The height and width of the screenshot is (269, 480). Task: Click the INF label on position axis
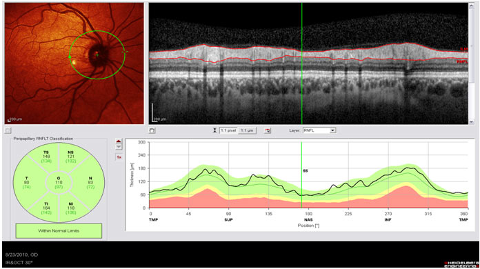tap(388, 220)
